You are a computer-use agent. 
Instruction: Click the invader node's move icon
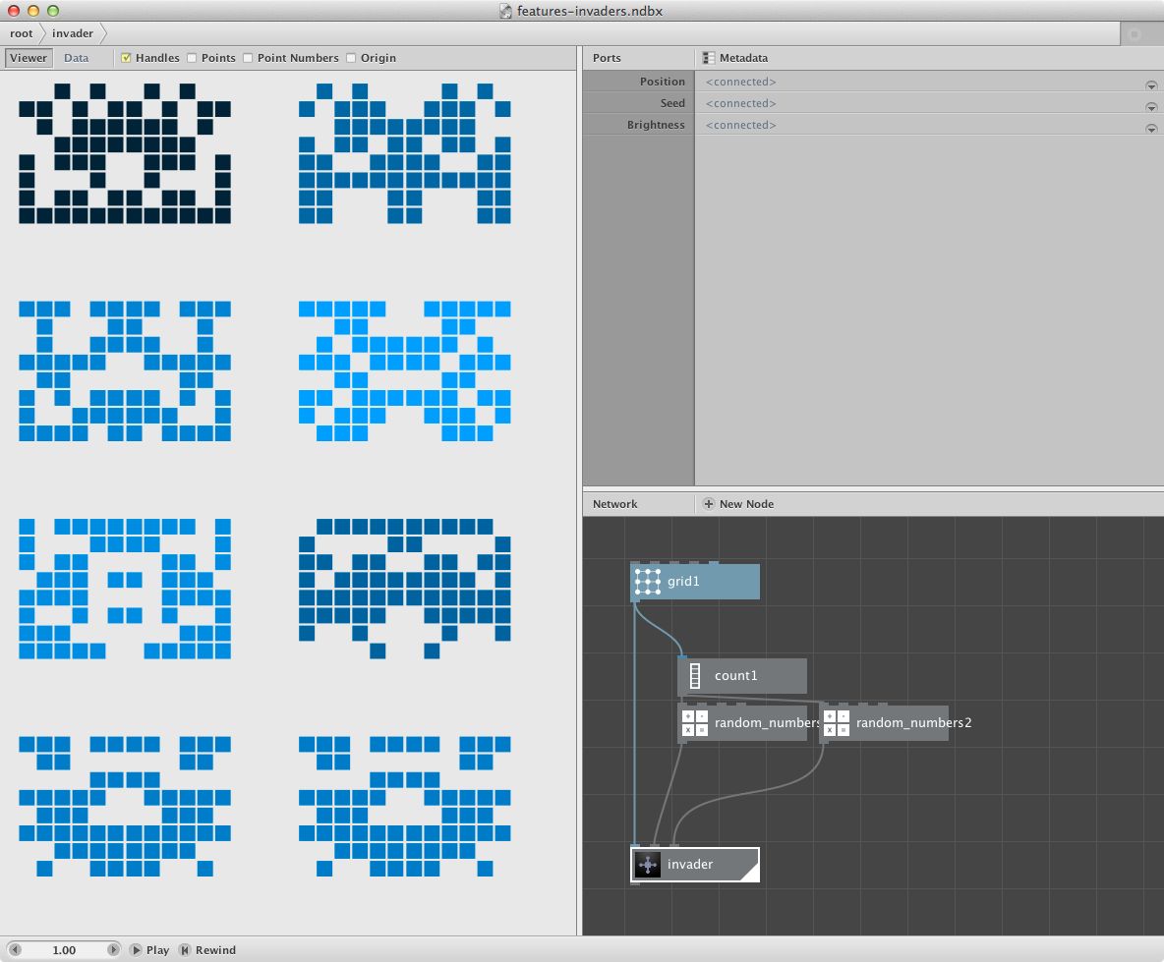tap(647, 865)
